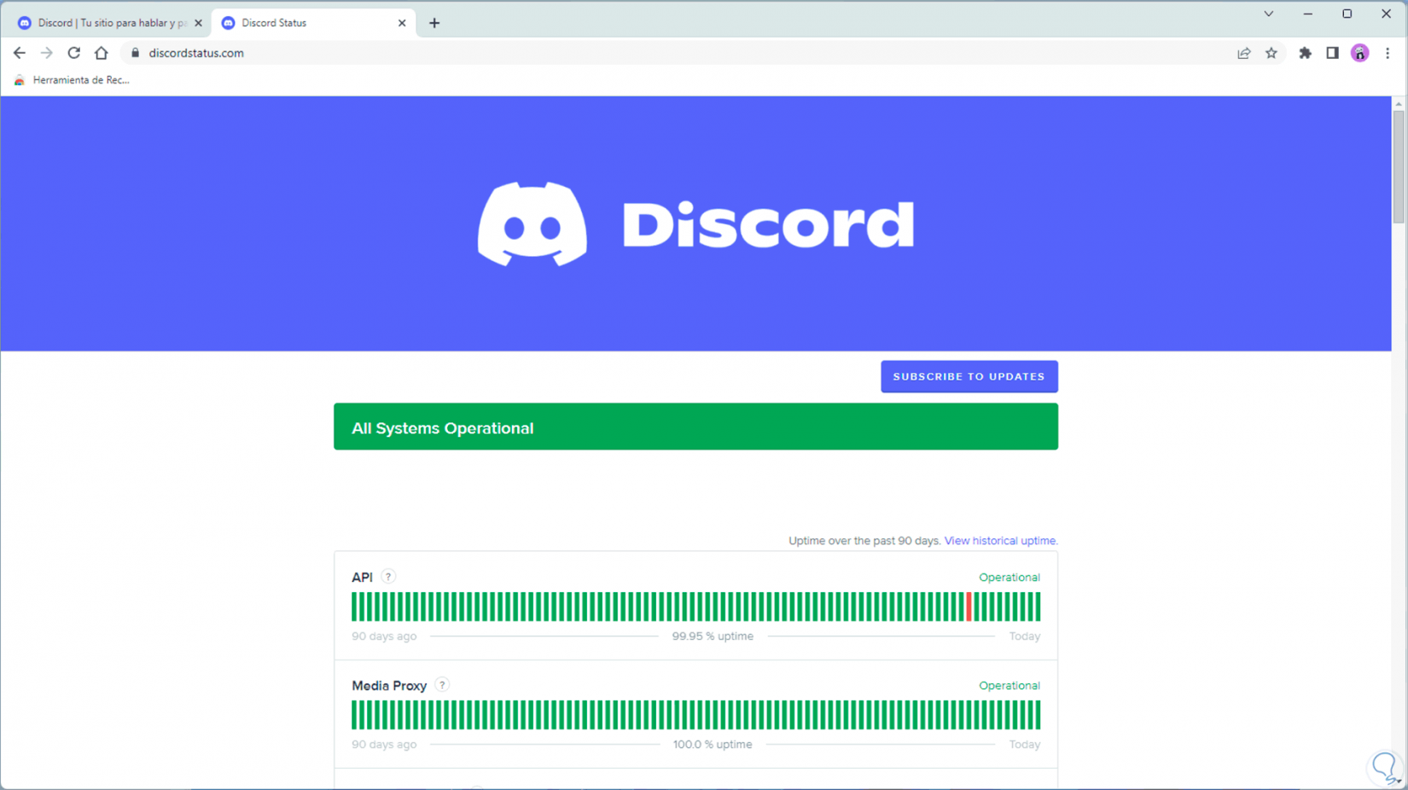This screenshot has width=1408, height=790.
Task: Show the API help question mark tooltip
Action: click(x=388, y=577)
